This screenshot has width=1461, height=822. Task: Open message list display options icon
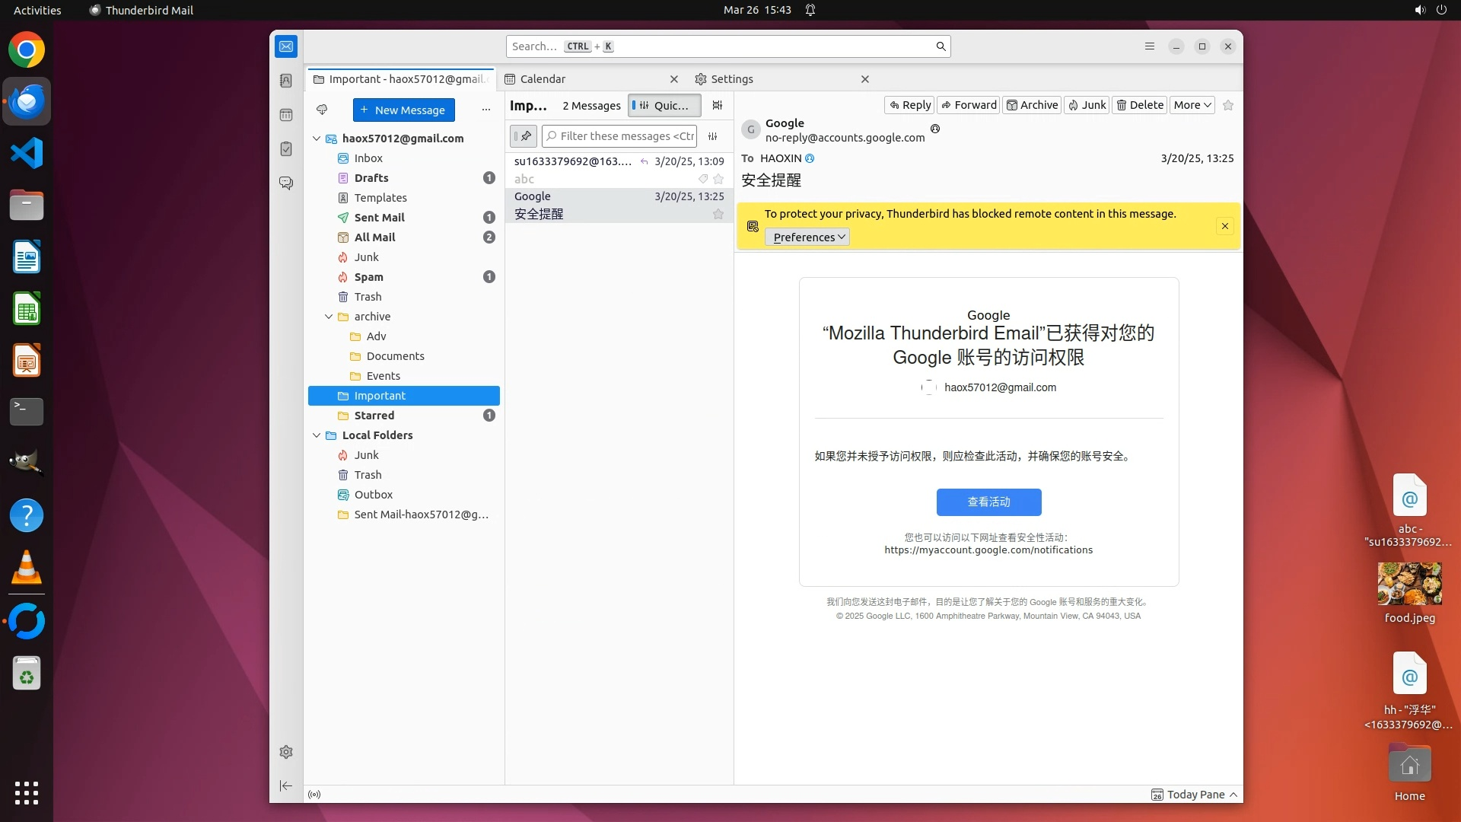point(717,106)
